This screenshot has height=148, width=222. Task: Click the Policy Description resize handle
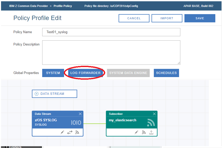pyautogui.click(x=179, y=63)
